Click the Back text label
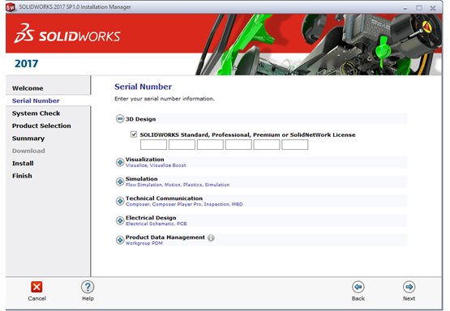This screenshot has height=311, width=450. [358, 298]
